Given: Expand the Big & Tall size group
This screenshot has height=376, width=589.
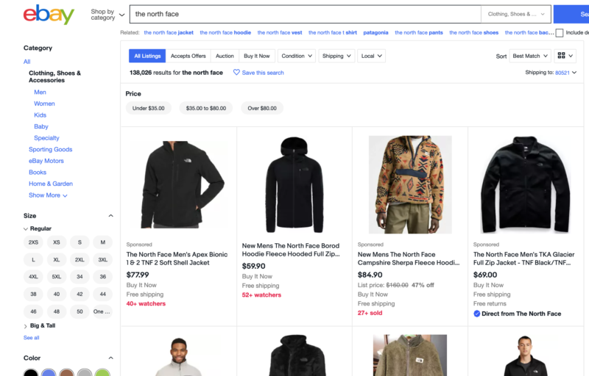Looking at the screenshot, I should coord(26,326).
